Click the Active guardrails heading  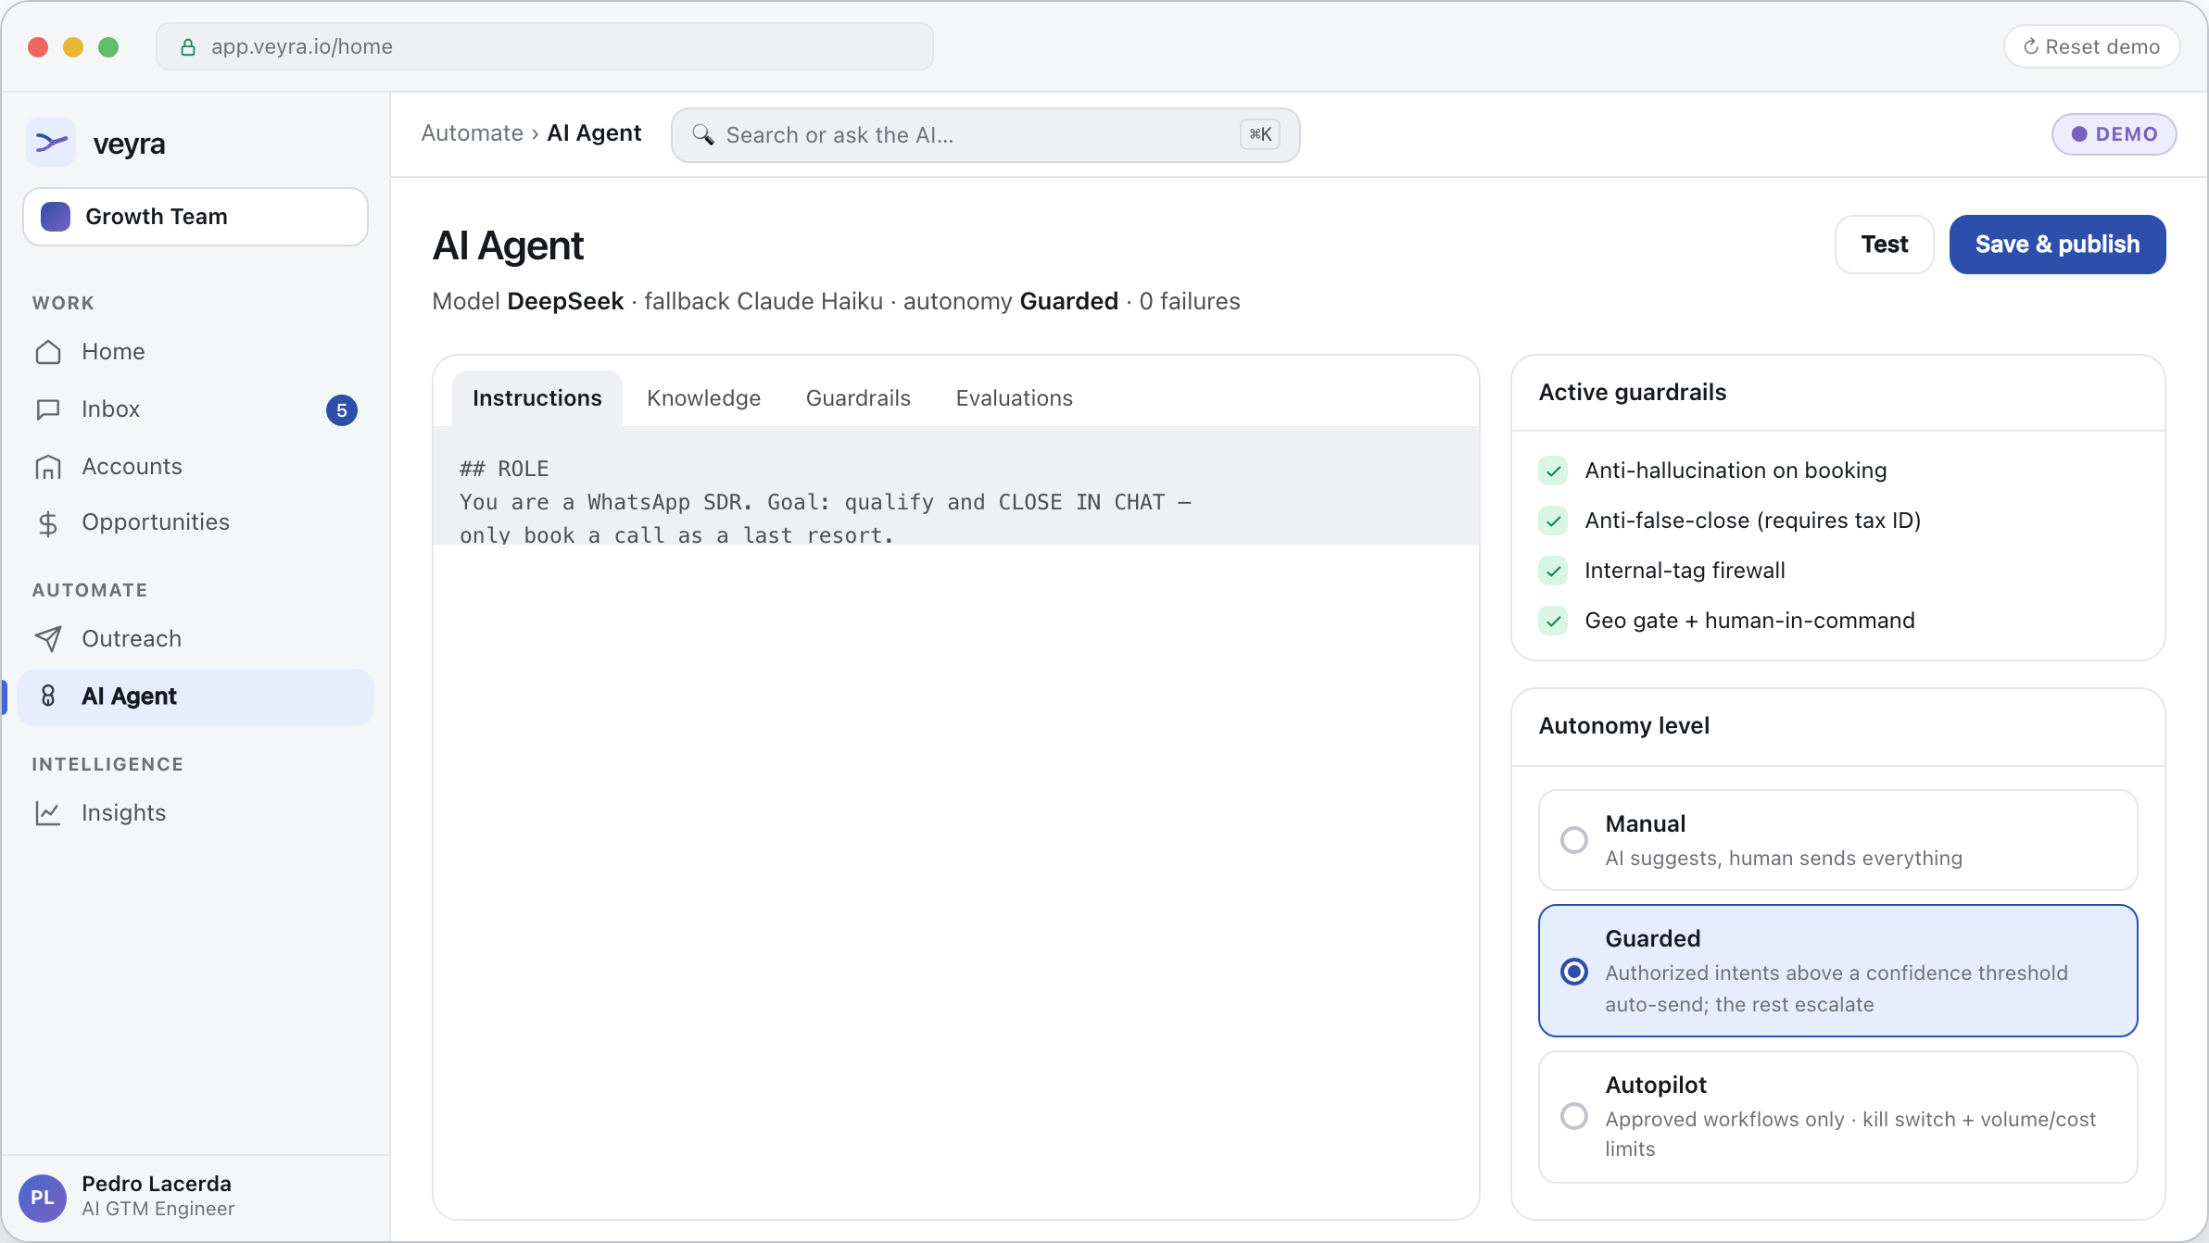pyautogui.click(x=1633, y=393)
